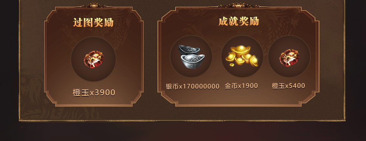Select the gold ingots pile icon
The width and height of the screenshot is (366, 141).
242,56
